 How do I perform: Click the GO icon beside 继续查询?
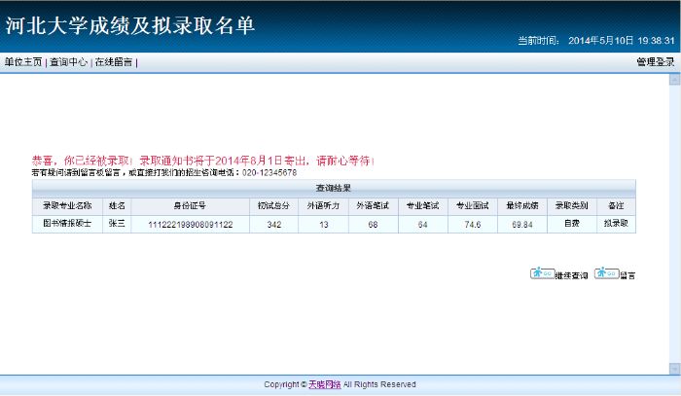[542, 273]
